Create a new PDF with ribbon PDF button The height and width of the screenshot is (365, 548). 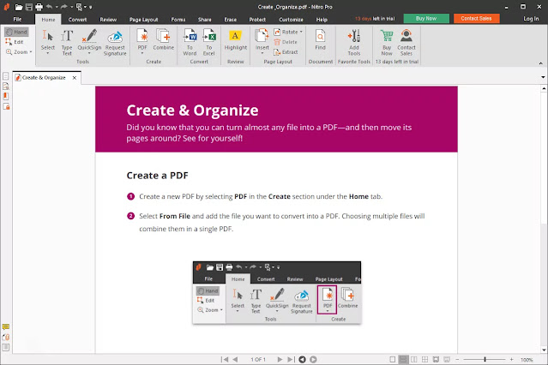pyautogui.click(x=142, y=39)
